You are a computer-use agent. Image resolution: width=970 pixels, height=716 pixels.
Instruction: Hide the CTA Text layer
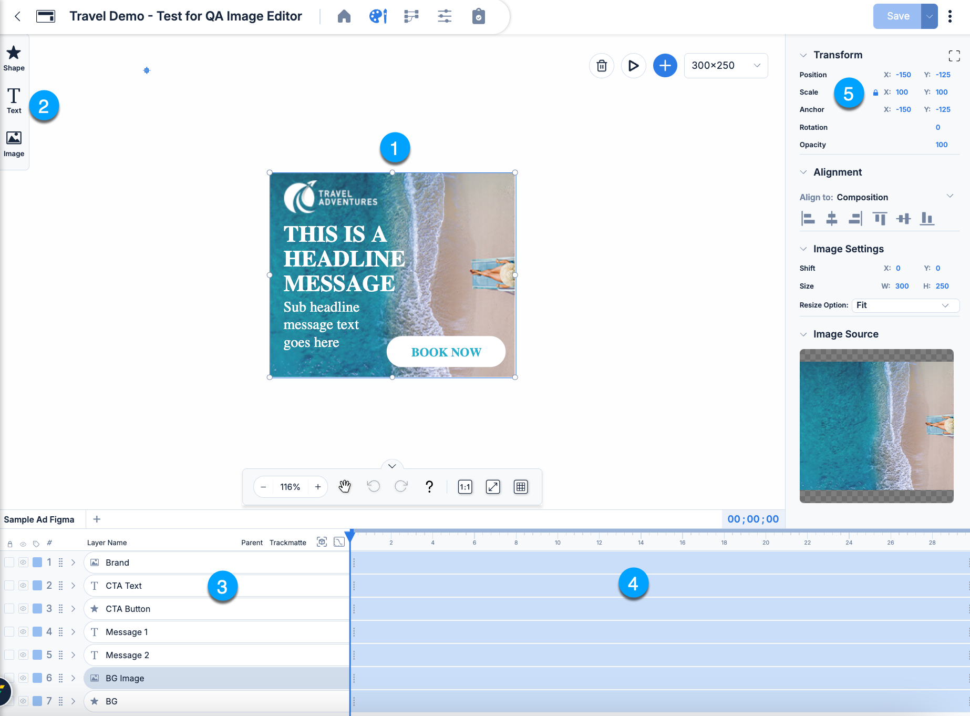coord(23,586)
